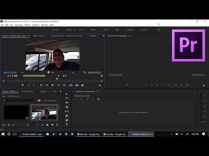Open Timeline panel menu icon
Image resolution: width=209 pixels, height=156 pixels.
(x=98, y=91)
